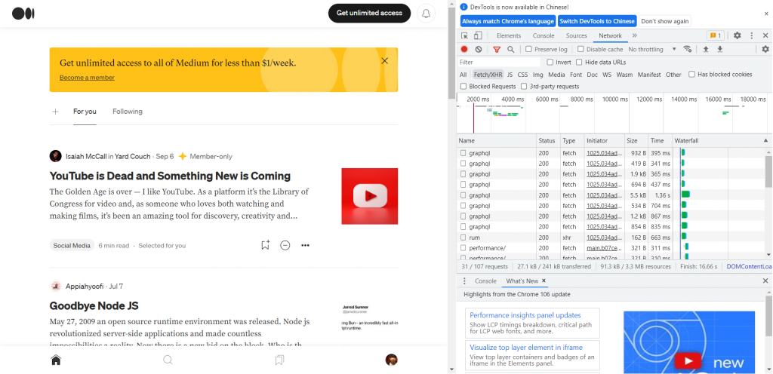
Task: Click Always match Chrome's language
Action: [x=508, y=21]
